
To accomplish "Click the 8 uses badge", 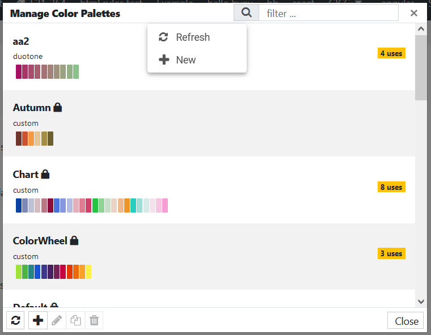I will (391, 187).
